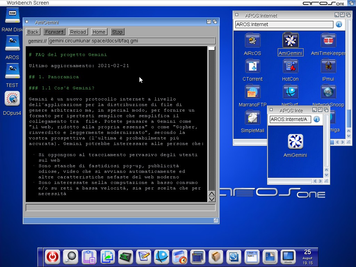Viewport: 356px width, 267px height.
Task: Open the IPmui spider icon
Action: [328, 67]
